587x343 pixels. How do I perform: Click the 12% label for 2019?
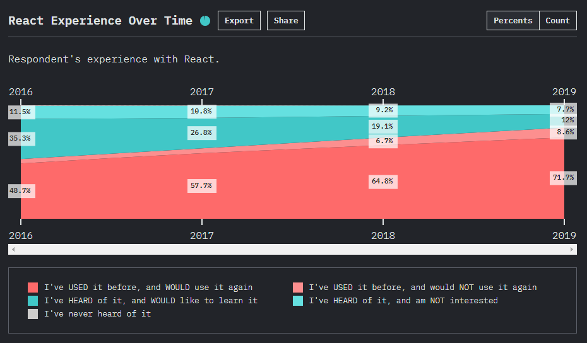pyautogui.click(x=564, y=120)
